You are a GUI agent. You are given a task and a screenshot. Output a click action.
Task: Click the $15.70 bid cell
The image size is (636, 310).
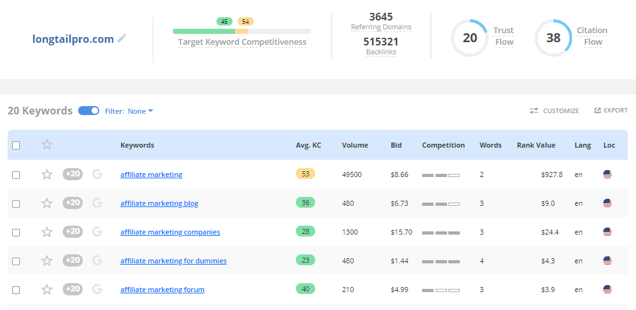pos(401,232)
